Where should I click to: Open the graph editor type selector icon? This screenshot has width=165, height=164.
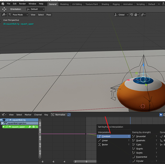point(4,115)
